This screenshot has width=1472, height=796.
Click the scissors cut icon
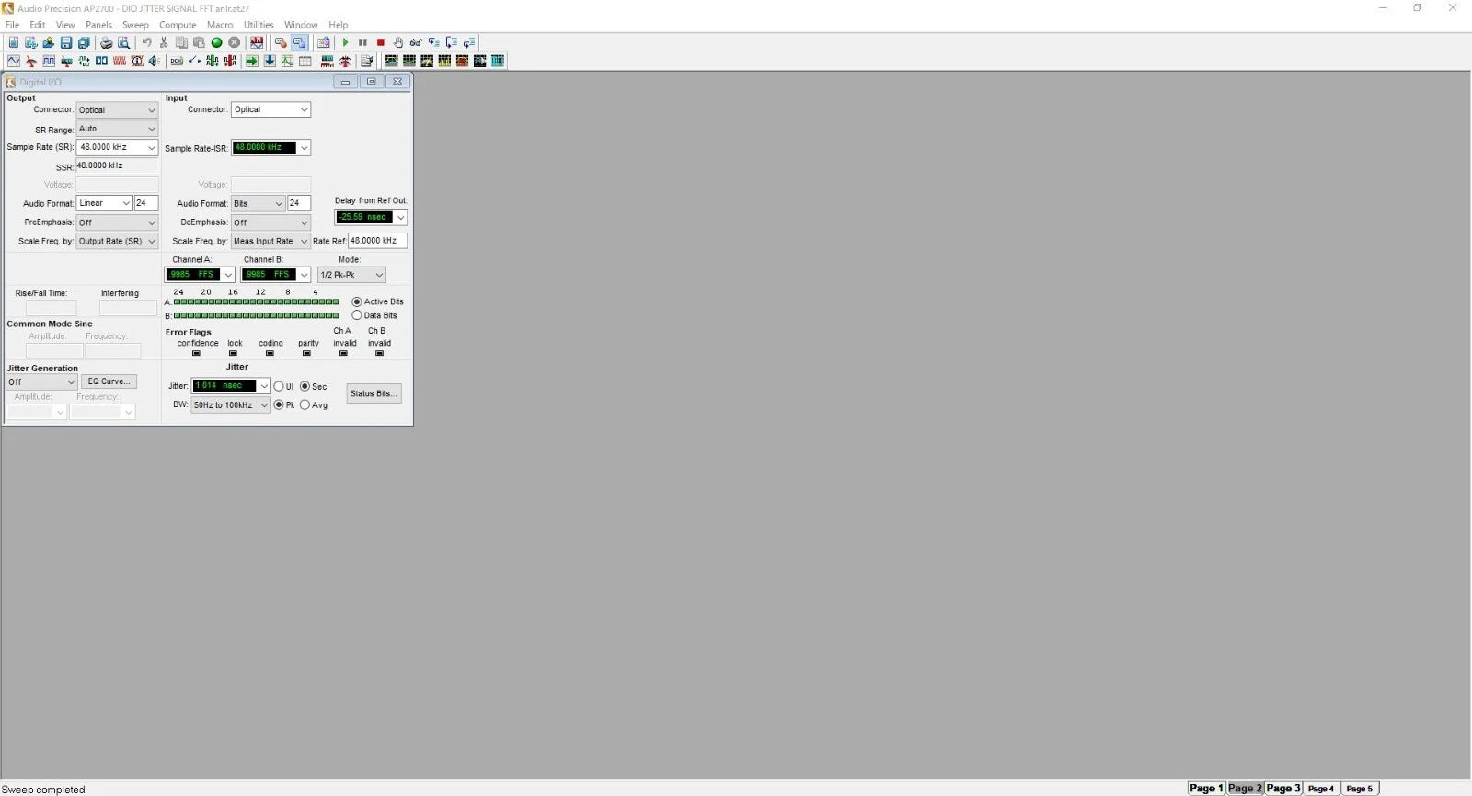pyautogui.click(x=164, y=42)
